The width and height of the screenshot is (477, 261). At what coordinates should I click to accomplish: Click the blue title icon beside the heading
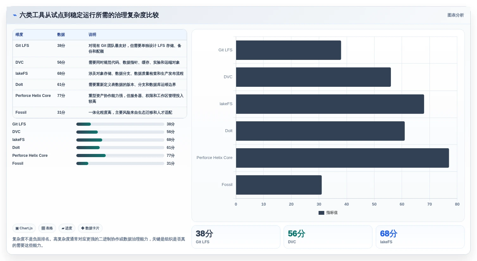click(15, 15)
